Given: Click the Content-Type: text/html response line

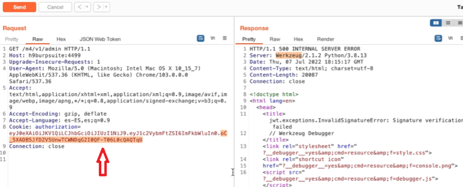Looking at the screenshot, I should click(311, 69).
